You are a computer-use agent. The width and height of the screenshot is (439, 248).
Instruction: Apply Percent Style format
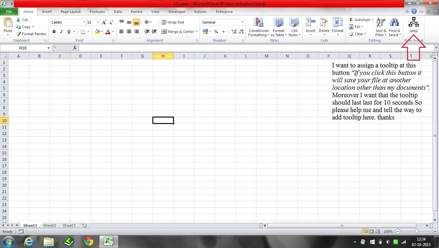click(216, 32)
